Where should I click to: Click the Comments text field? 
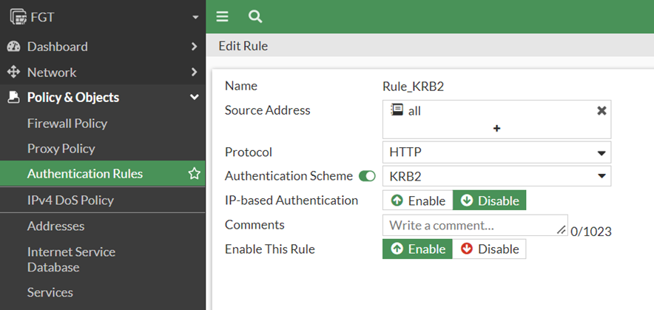[471, 225]
